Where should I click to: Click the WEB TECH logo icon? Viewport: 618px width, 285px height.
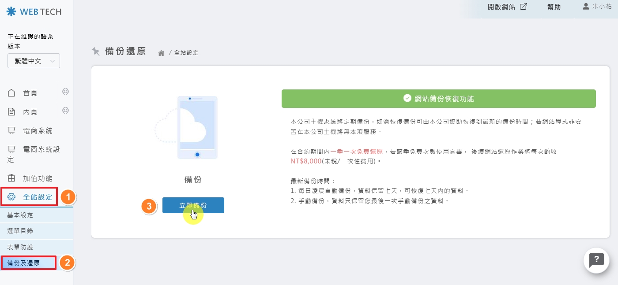11,12
